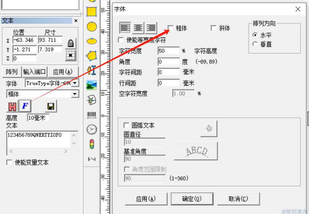Click the 基准角度 base angle field
The image size is (309, 214).
145,159
